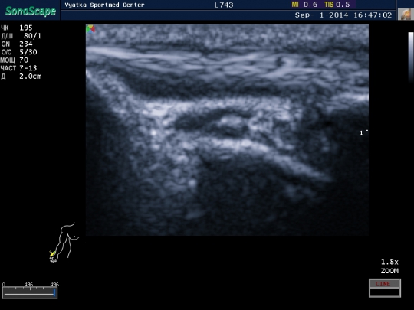
Task: Select the МОЩ 70 power parameter
Action: (x=15, y=60)
